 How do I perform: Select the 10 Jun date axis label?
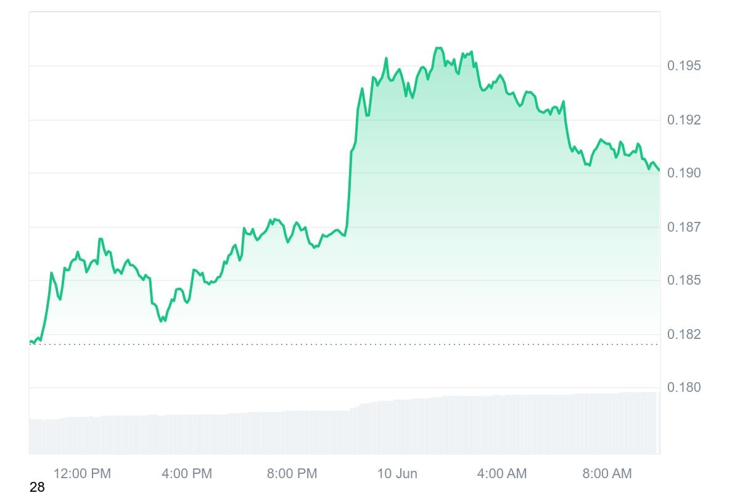pyautogui.click(x=397, y=473)
